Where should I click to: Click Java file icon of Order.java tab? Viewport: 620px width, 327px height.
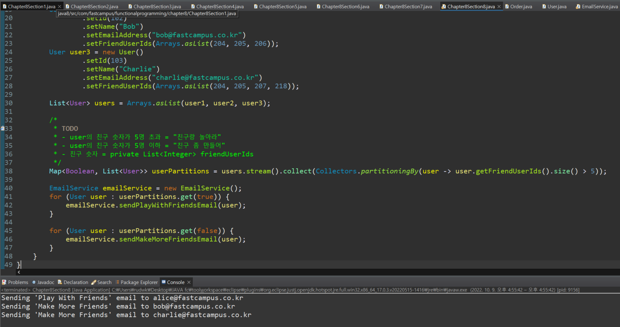click(x=507, y=6)
